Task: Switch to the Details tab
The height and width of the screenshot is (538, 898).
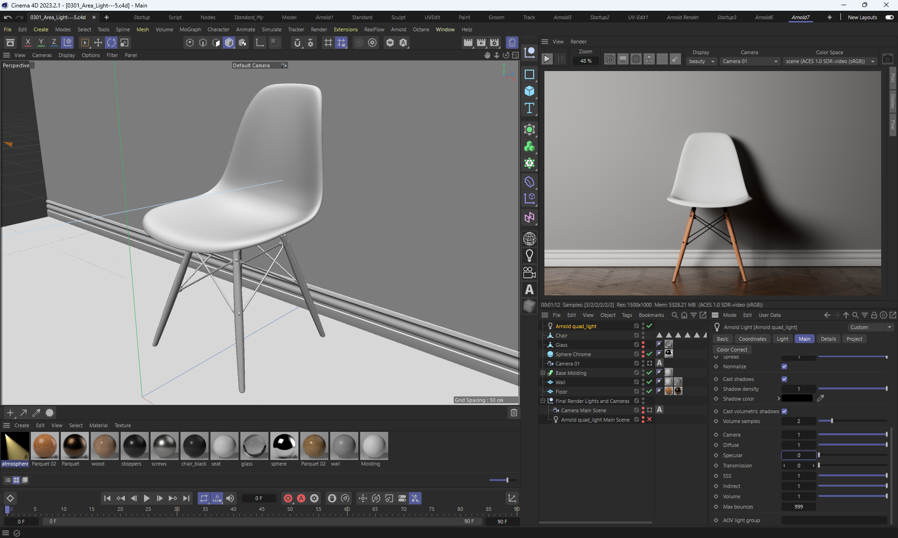Action: click(828, 339)
